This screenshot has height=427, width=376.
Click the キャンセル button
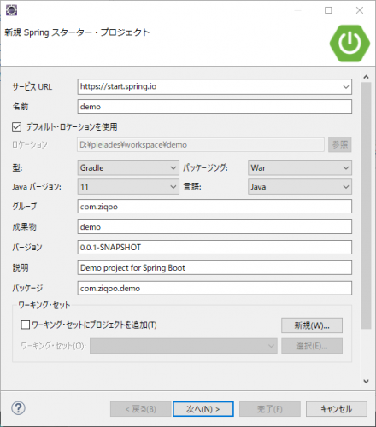[x=337, y=409]
